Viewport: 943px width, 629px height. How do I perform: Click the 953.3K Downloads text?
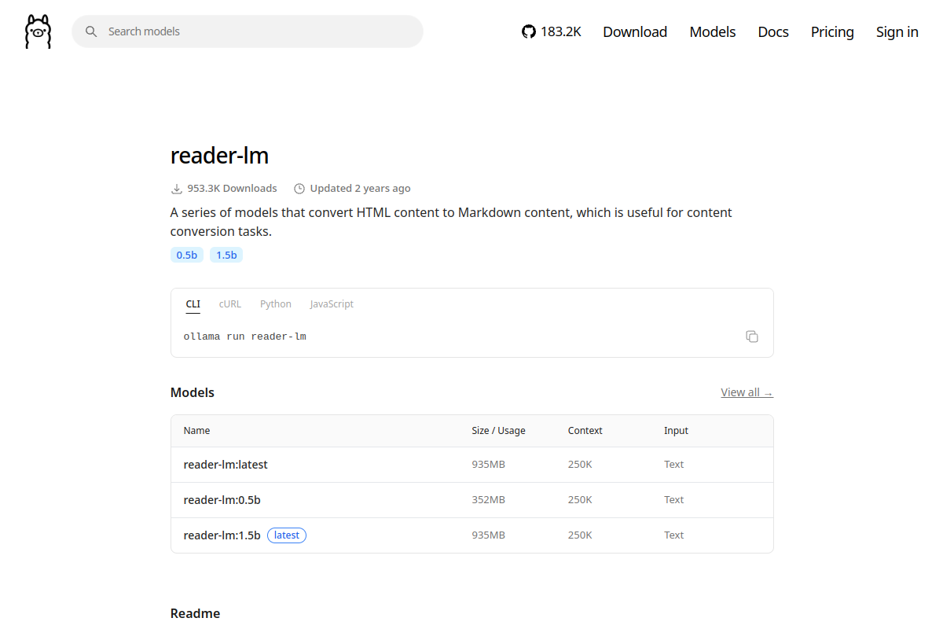click(232, 189)
